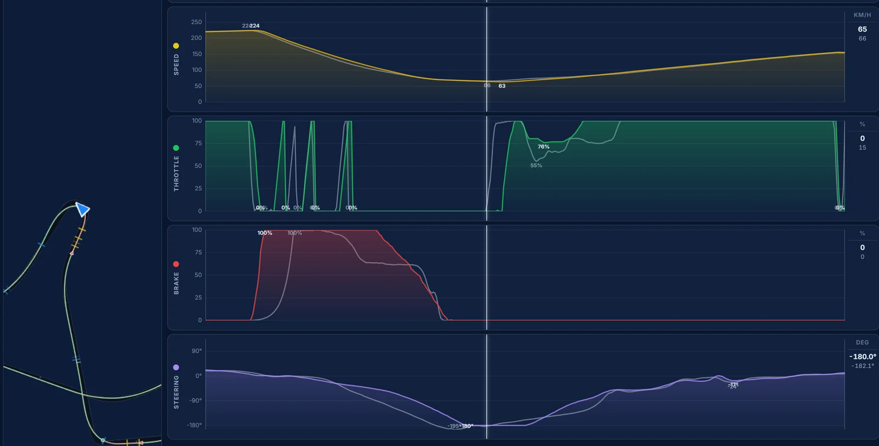Select the BRAKE chart label
879x446 pixels.
176,283
